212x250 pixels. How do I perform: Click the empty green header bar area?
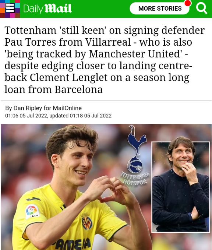[x=100, y=9]
